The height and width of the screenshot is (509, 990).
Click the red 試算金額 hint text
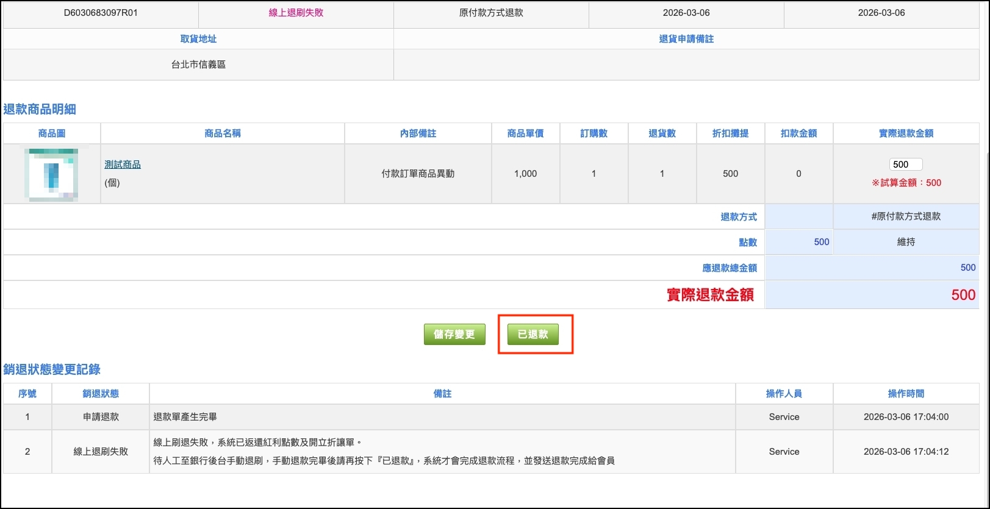pyautogui.click(x=906, y=183)
